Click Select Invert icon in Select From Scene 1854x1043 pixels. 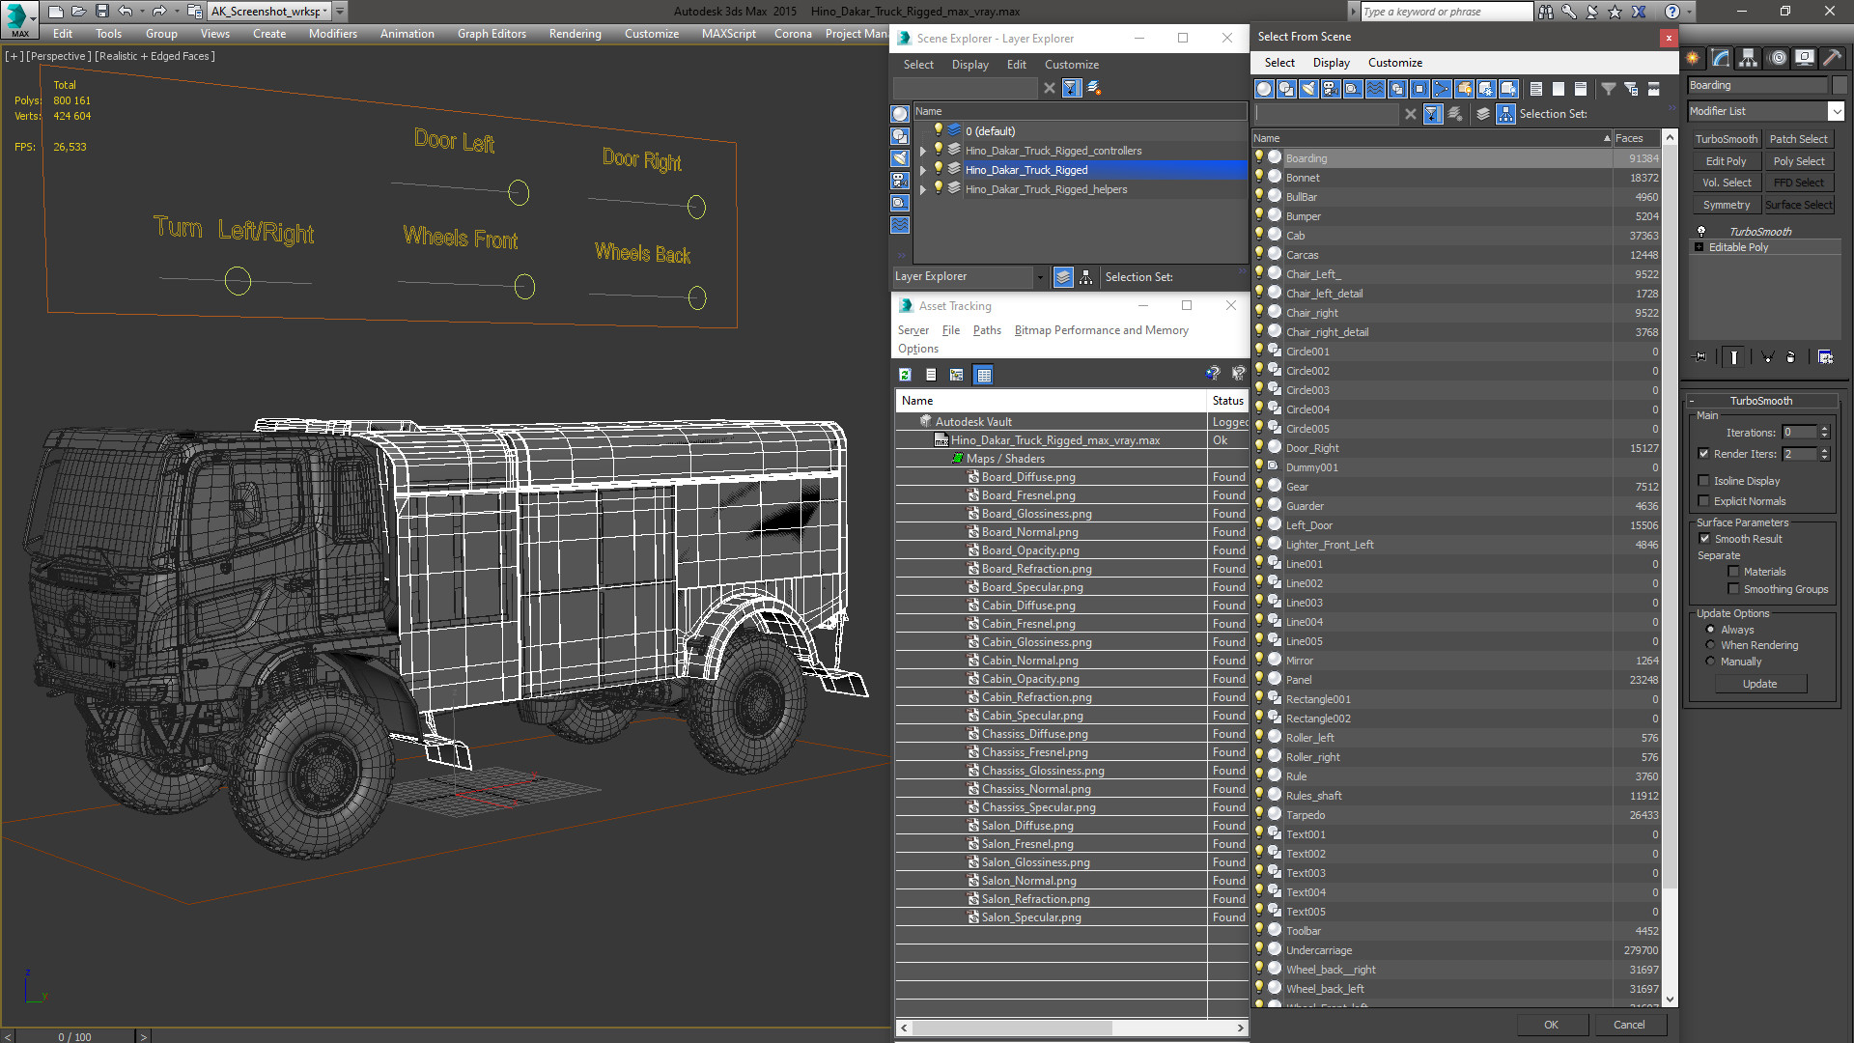1581,89
